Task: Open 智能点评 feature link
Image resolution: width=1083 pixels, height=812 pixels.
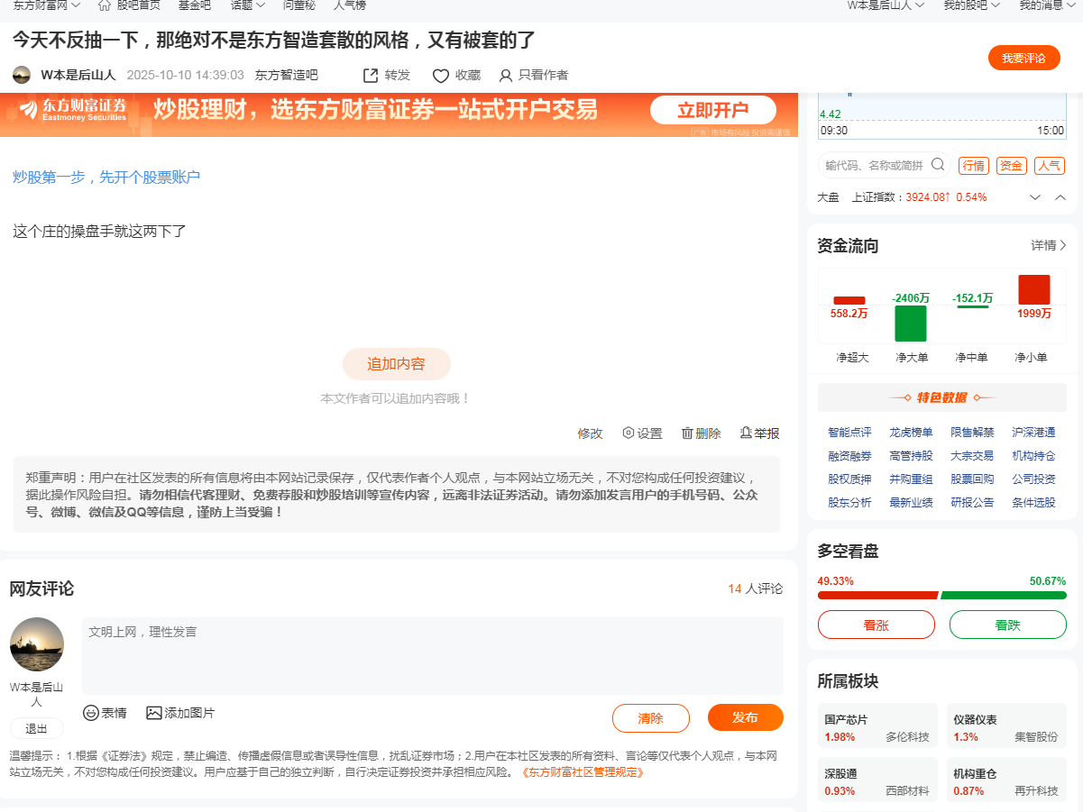Action: pos(849,433)
